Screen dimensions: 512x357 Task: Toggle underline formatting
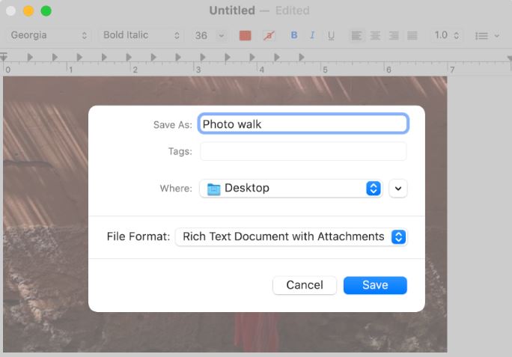click(331, 35)
